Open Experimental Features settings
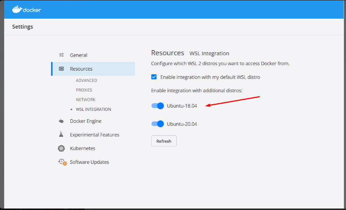 tap(95, 135)
